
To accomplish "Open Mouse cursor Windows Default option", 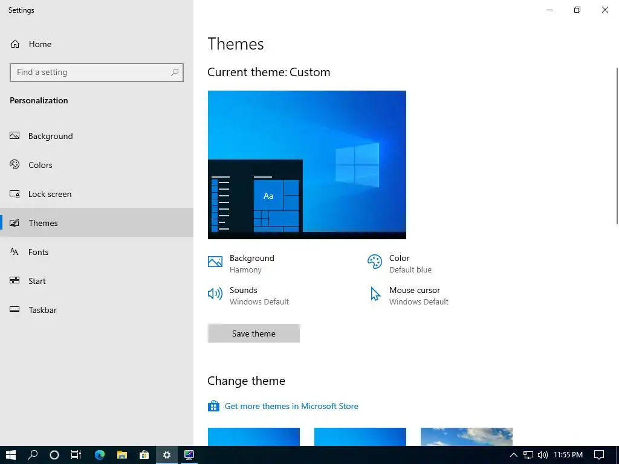I will (408, 295).
